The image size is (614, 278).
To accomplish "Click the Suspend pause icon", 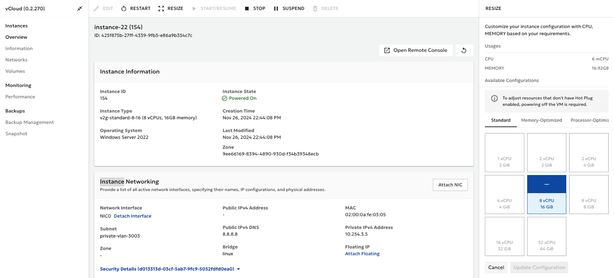I will click(x=276, y=9).
